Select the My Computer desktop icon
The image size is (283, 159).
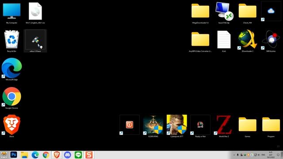pyautogui.click(x=12, y=11)
